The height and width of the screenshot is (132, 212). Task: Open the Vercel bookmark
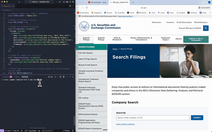[x=131, y=13]
